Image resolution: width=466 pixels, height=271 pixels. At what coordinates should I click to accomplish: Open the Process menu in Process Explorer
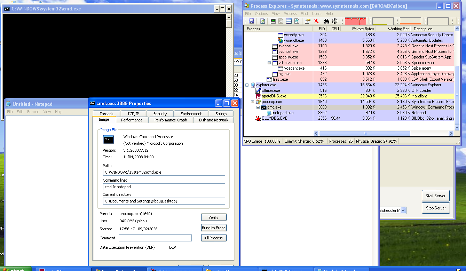pyautogui.click(x=290, y=14)
